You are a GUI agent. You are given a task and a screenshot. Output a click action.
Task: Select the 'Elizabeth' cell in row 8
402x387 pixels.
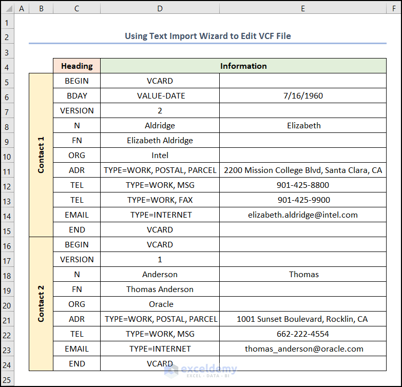[303, 126]
